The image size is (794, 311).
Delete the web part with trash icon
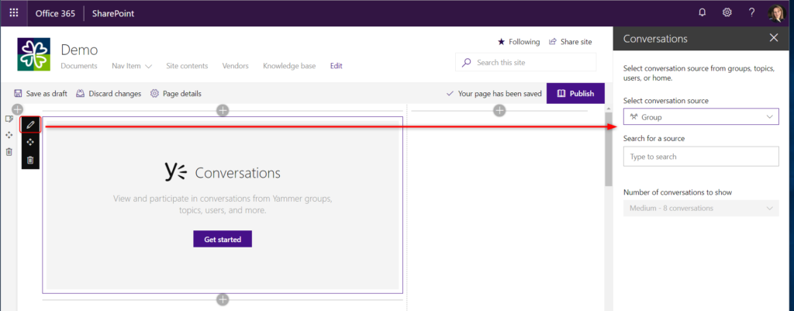coord(30,160)
